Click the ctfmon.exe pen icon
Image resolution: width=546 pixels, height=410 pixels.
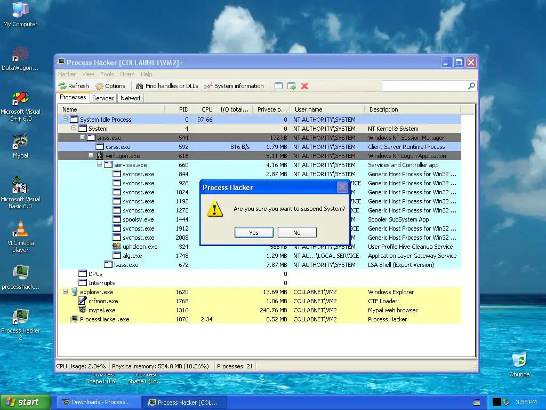click(83, 301)
